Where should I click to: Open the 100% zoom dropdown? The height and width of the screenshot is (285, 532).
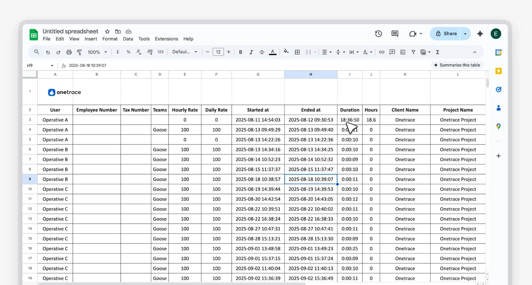click(x=97, y=52)
